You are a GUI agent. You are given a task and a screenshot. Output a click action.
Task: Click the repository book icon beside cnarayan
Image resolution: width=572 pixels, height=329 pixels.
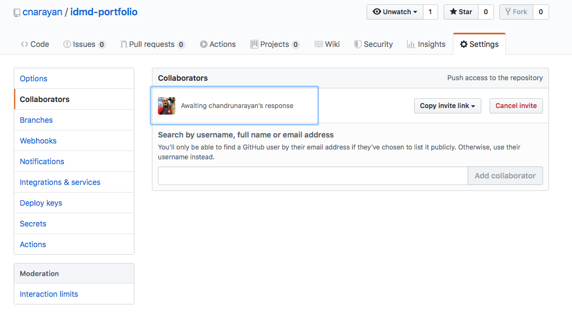(17, 13)
